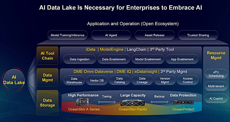Click the App Enablement pill
The image size is (230, 122).
point(182,59)
